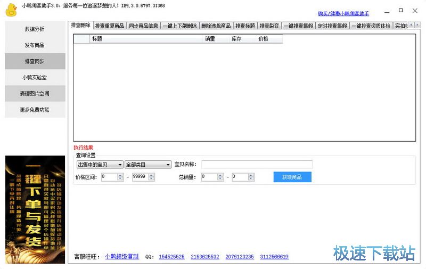The image size is (426, 269).
Task: Expand the 全部类目 category dropdown
Action: 148,165
